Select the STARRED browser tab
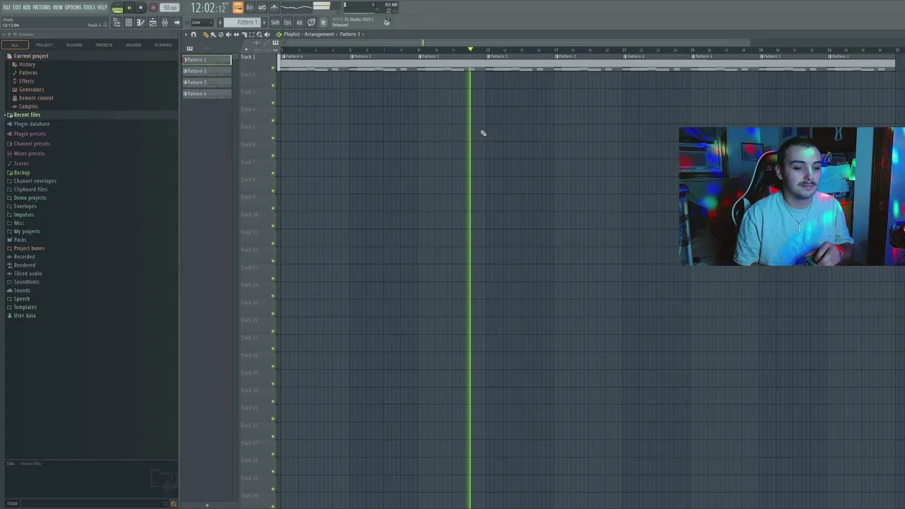This screenshot has height=509, width=905. [x=163, y=45]
